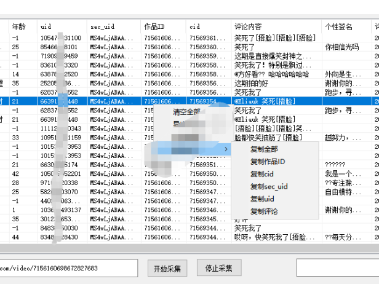Click signature cell ??每天分...
Image resolution: width=379 pixels, height=284 pixels.
pyautogui.click(x=343, y=237)
